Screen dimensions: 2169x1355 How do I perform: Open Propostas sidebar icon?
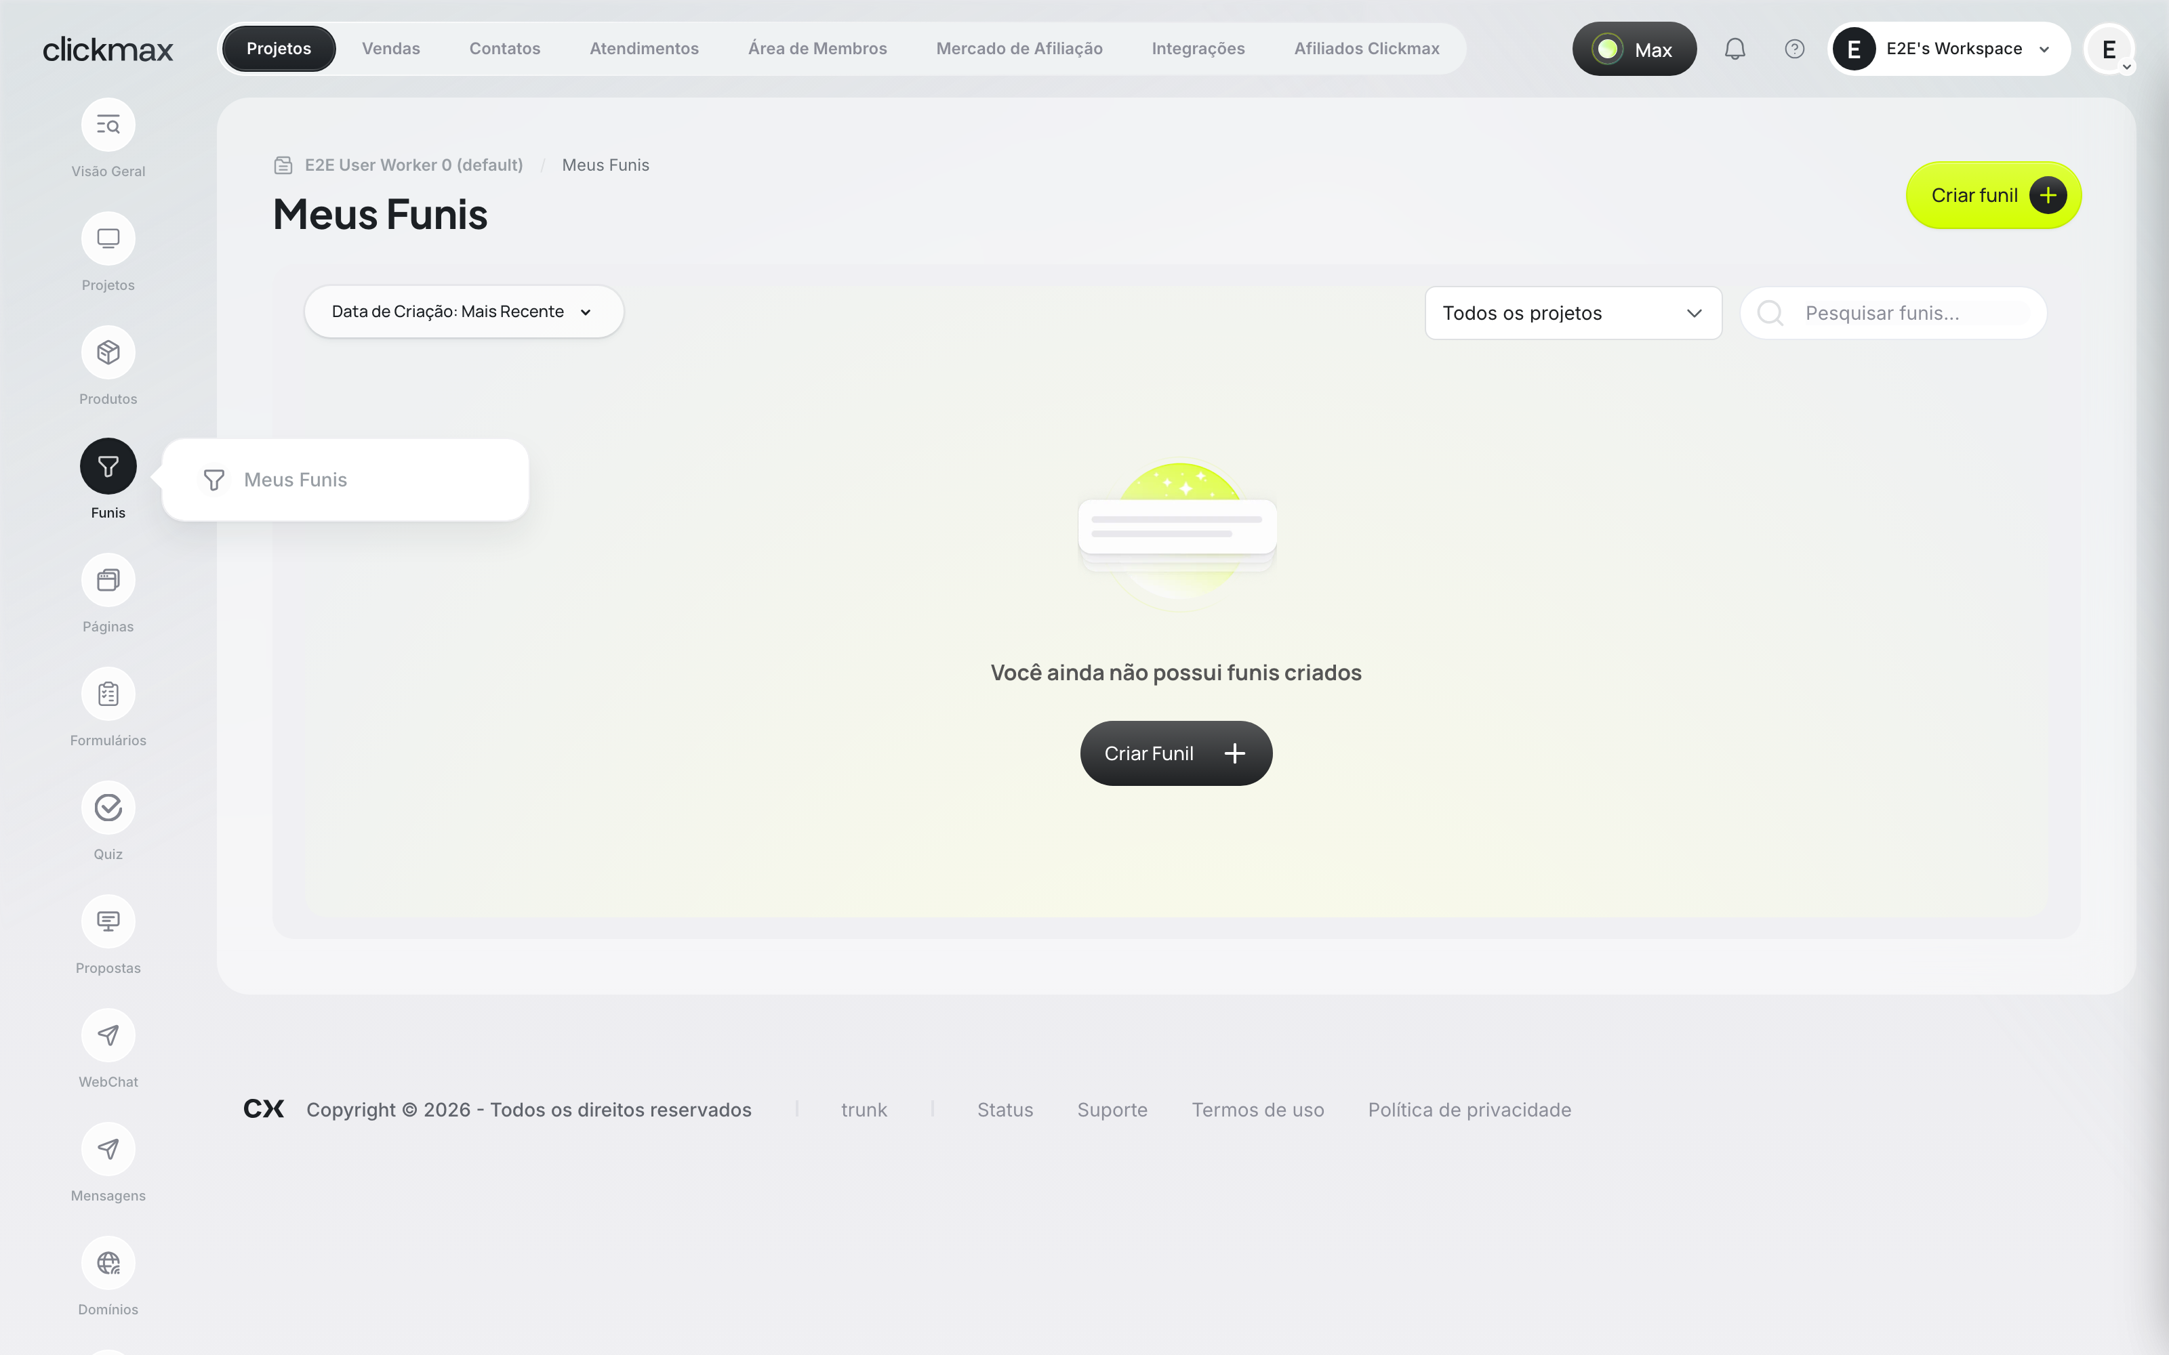108,921
